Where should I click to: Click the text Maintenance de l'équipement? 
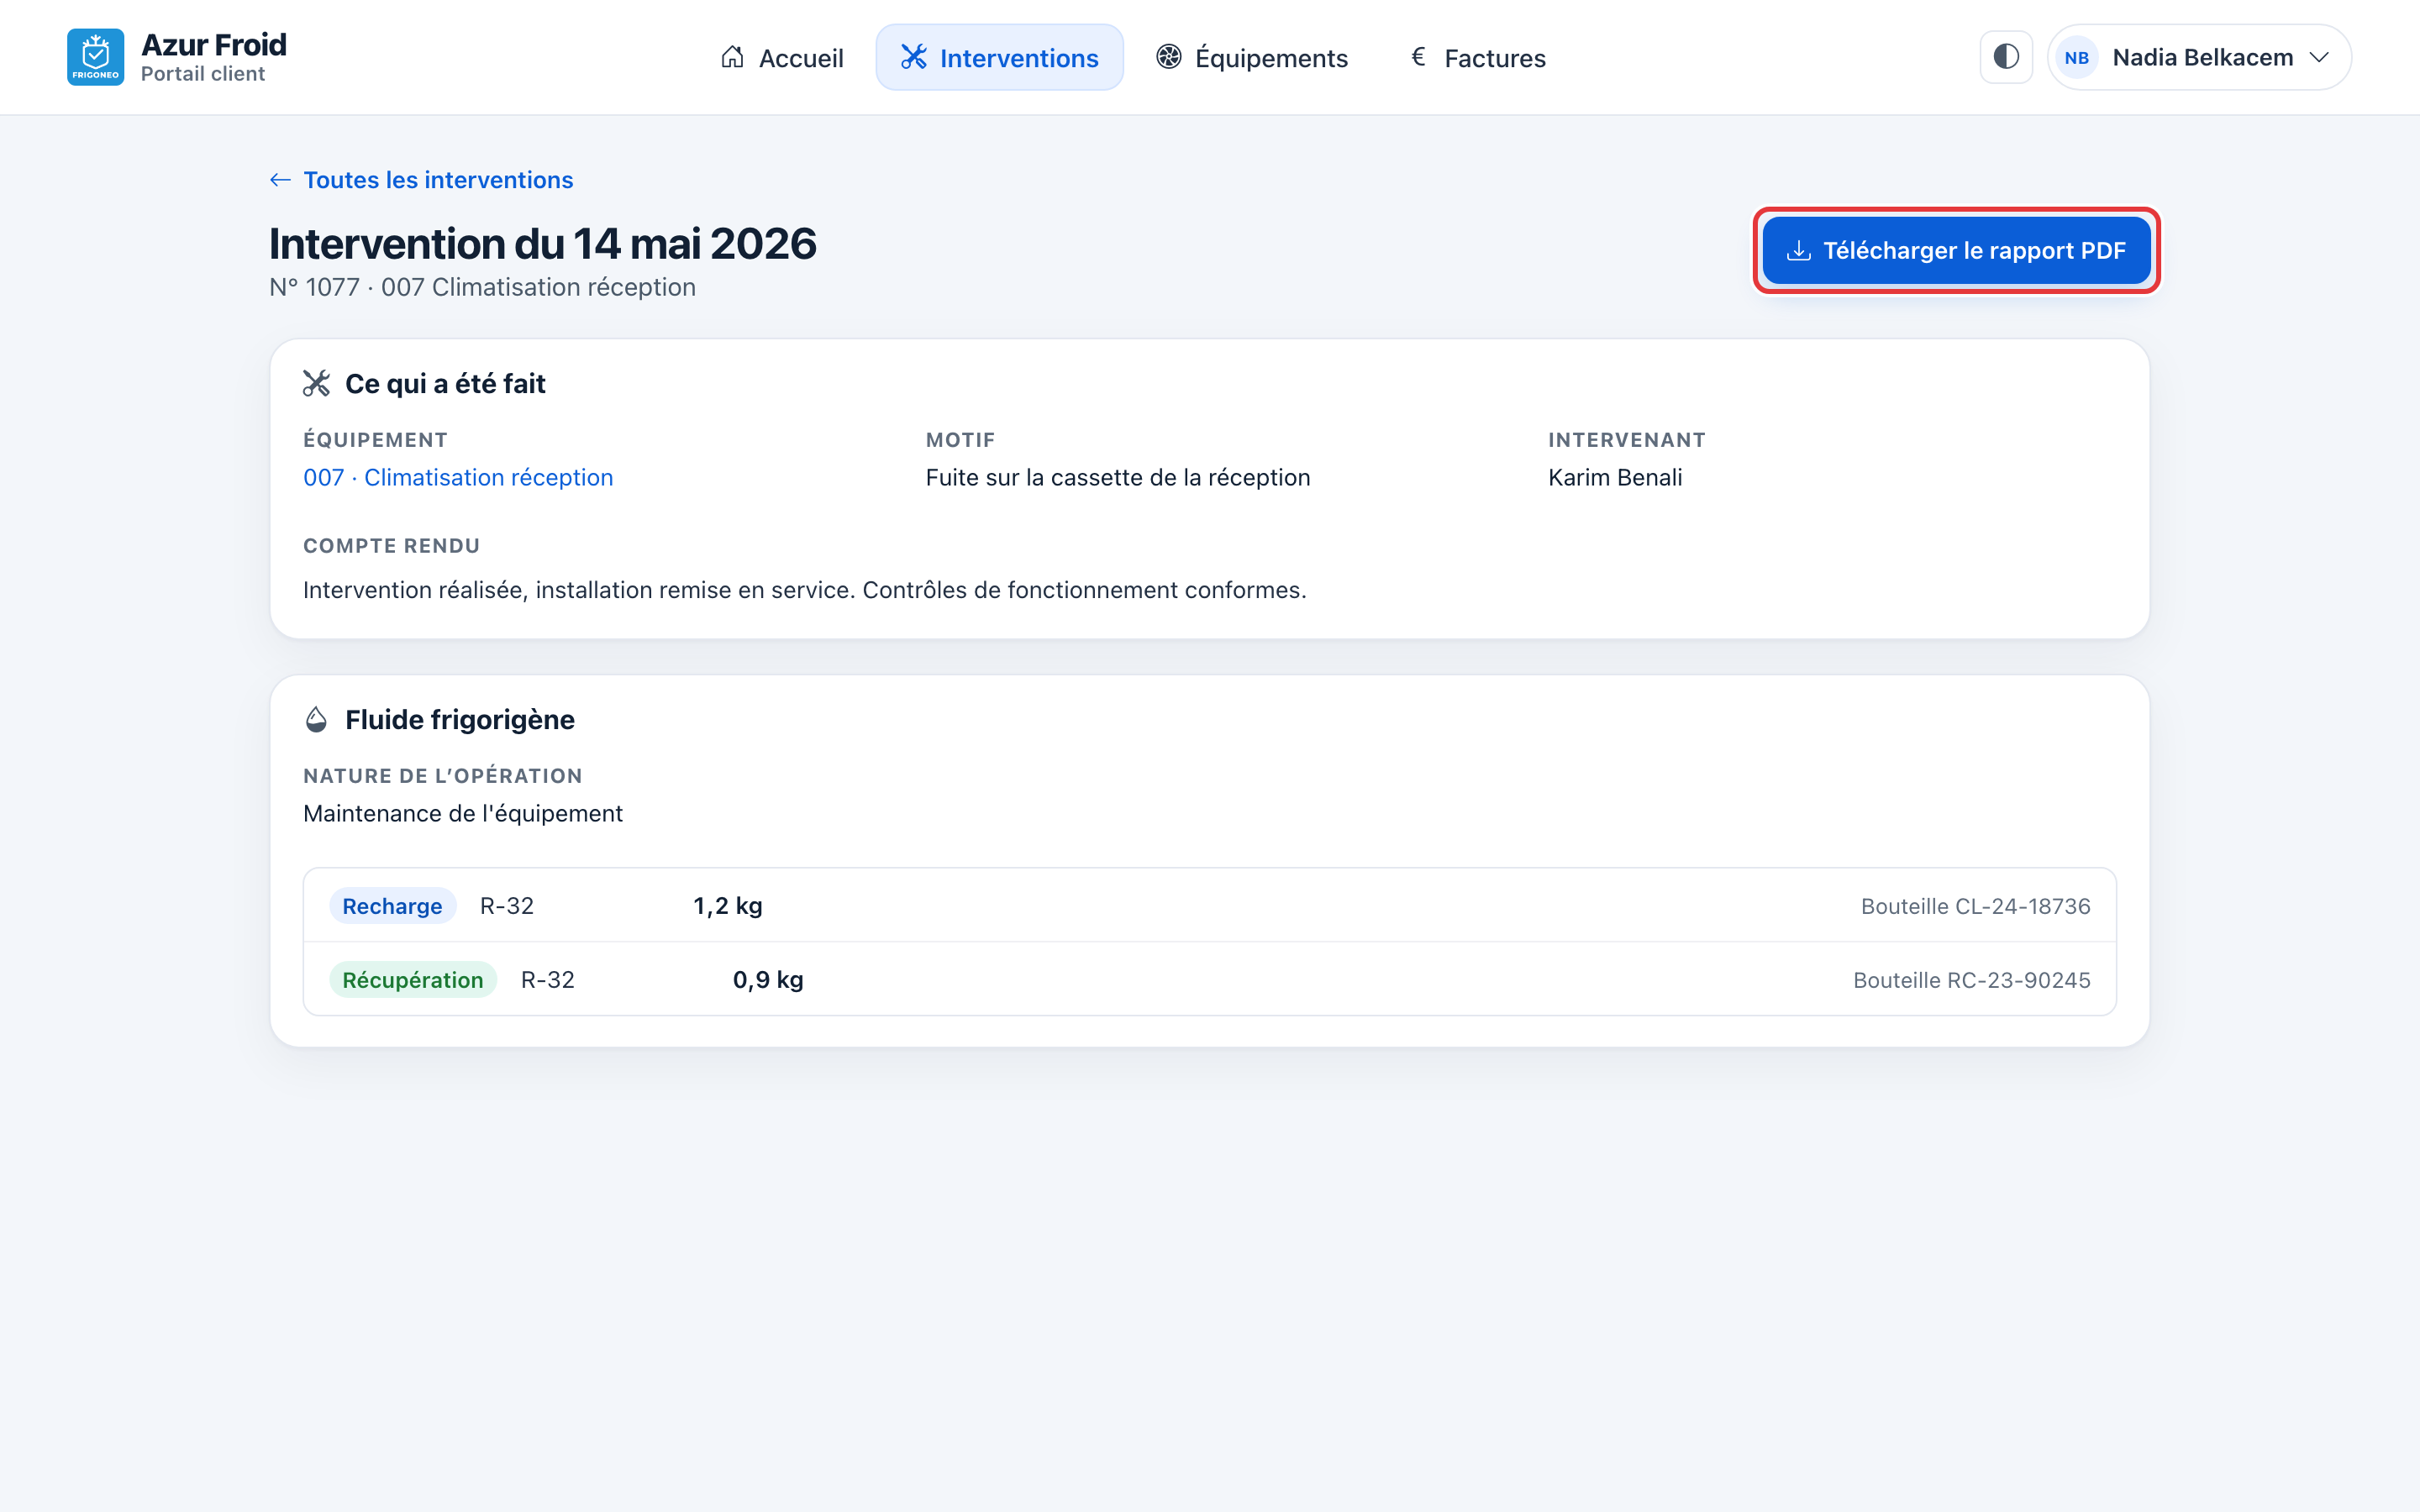coord(463,814)
